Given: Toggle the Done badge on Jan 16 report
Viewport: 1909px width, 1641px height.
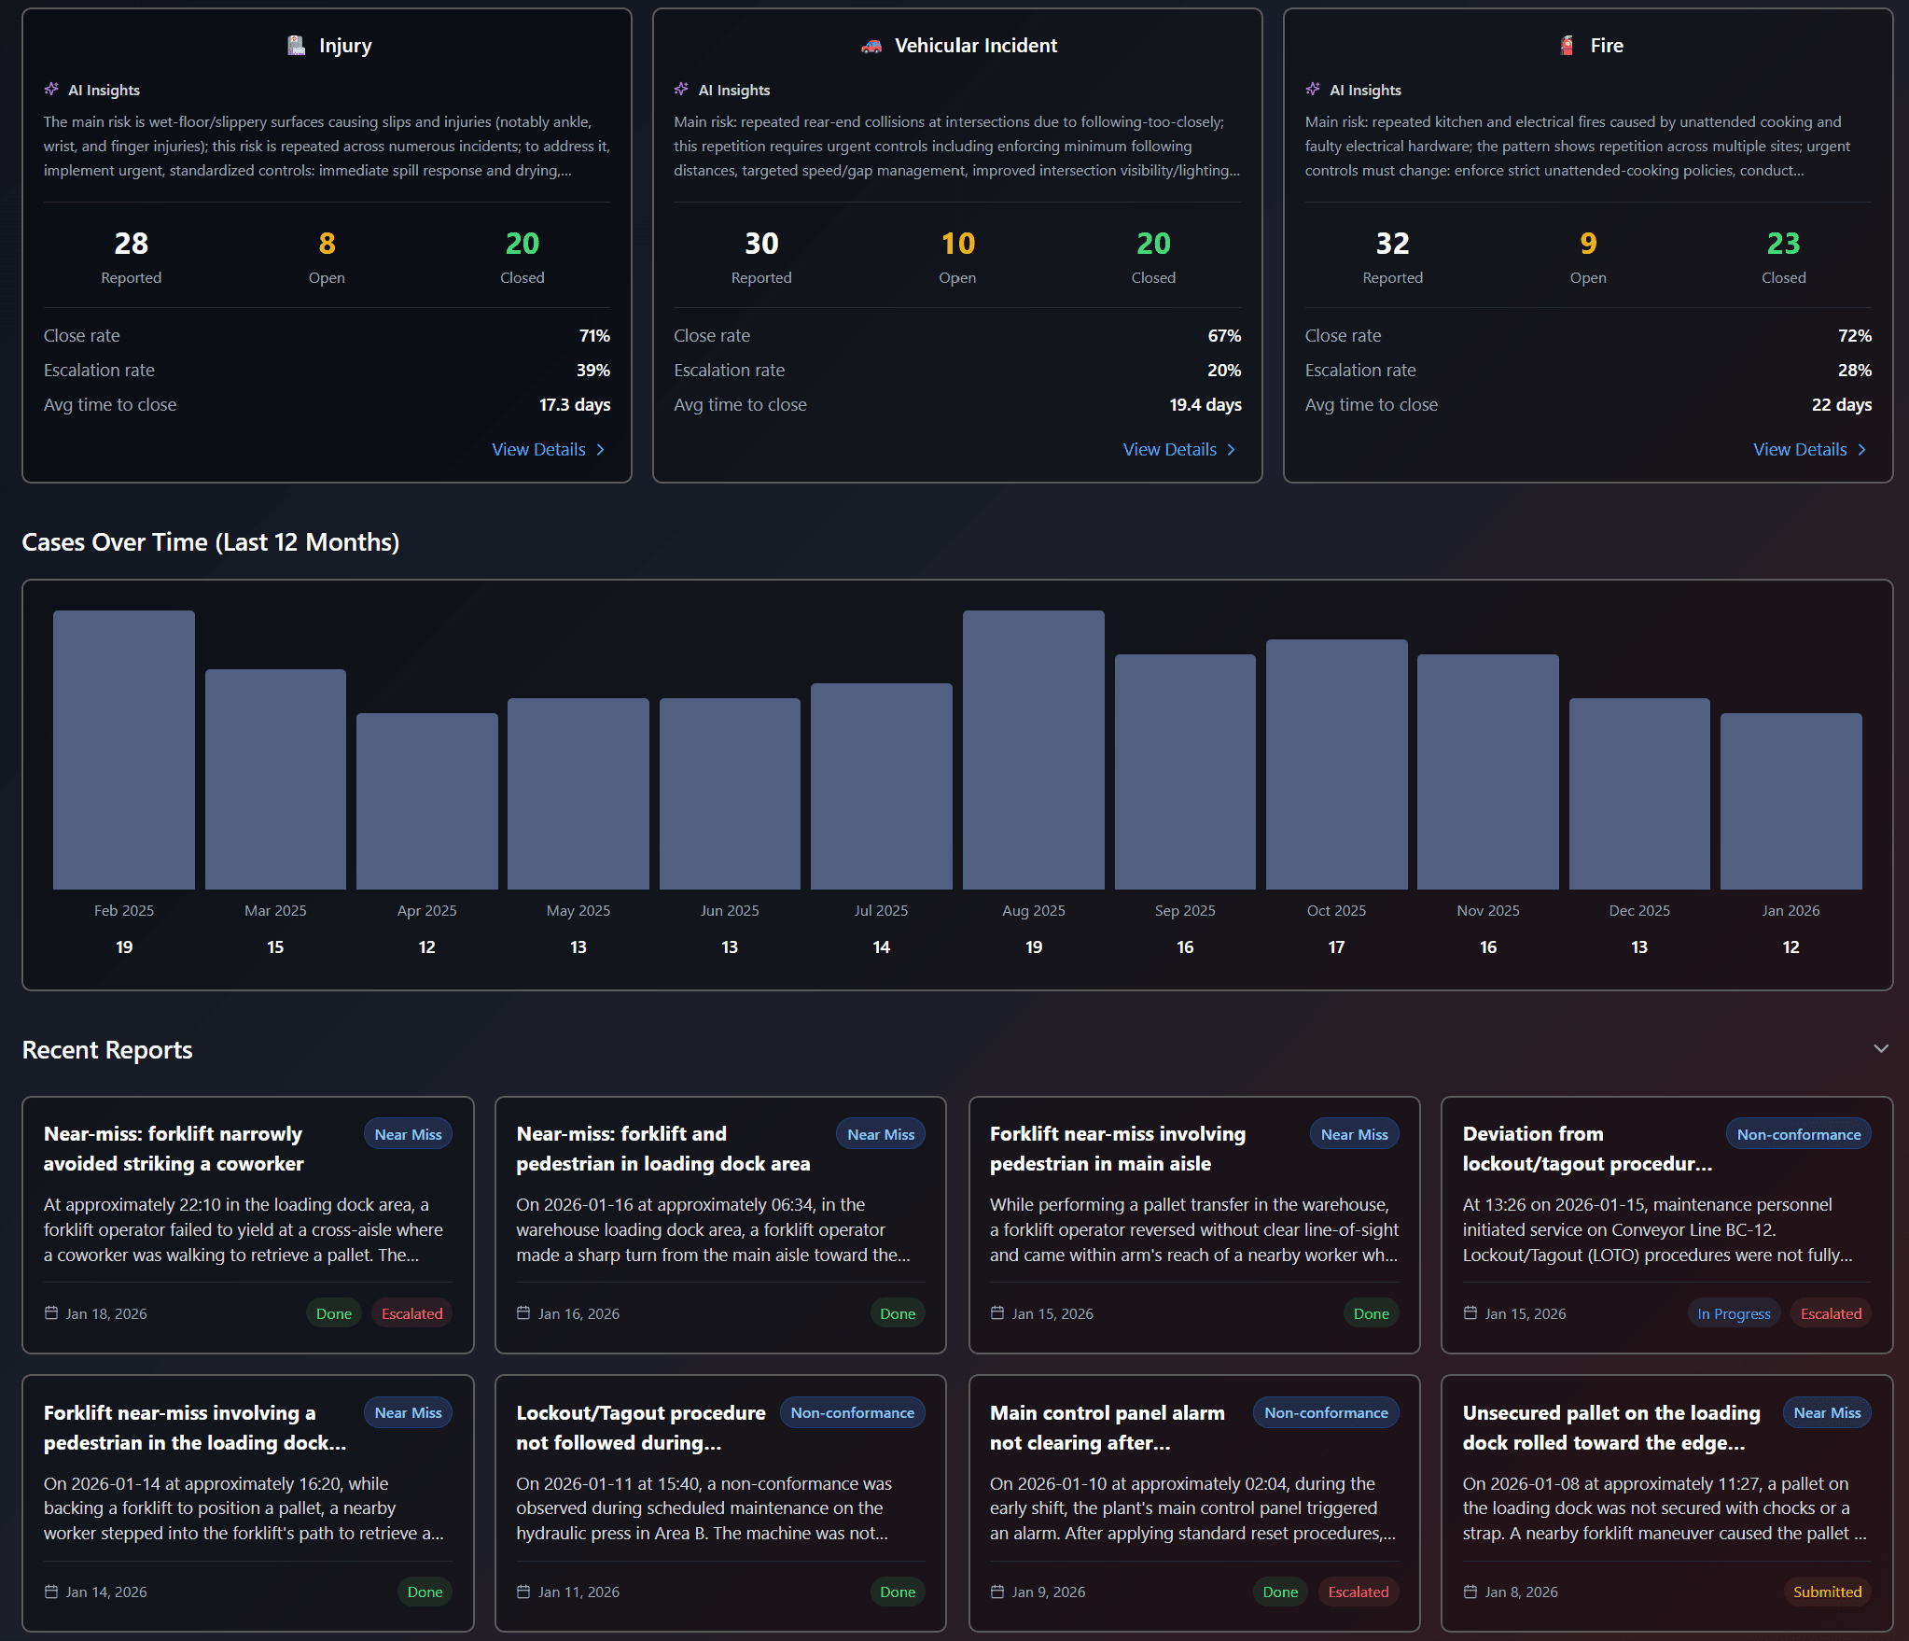Looking at the screenshot, I should 897,1312.
